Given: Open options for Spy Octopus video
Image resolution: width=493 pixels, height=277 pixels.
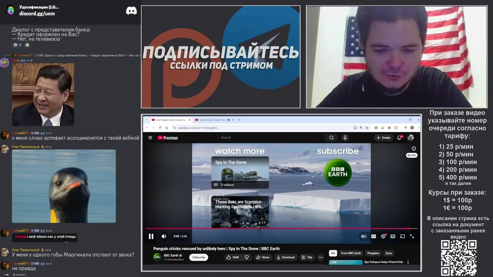Looking at the screenshot, I should tap(408, 262).
